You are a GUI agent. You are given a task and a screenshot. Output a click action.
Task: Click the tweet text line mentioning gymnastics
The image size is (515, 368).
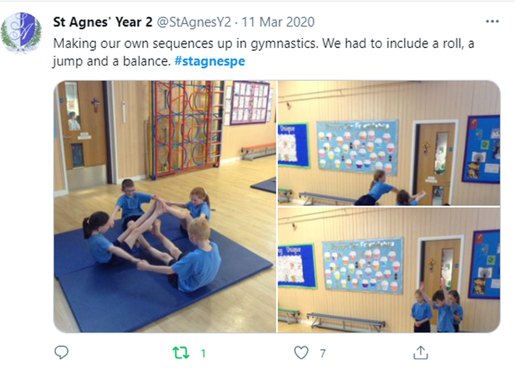tap(263, 43)
